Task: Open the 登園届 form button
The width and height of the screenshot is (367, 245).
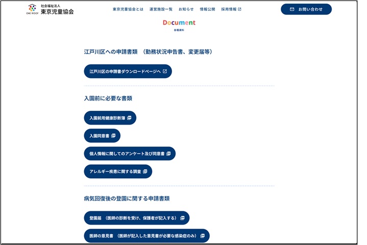Action: tap(133, 218)
